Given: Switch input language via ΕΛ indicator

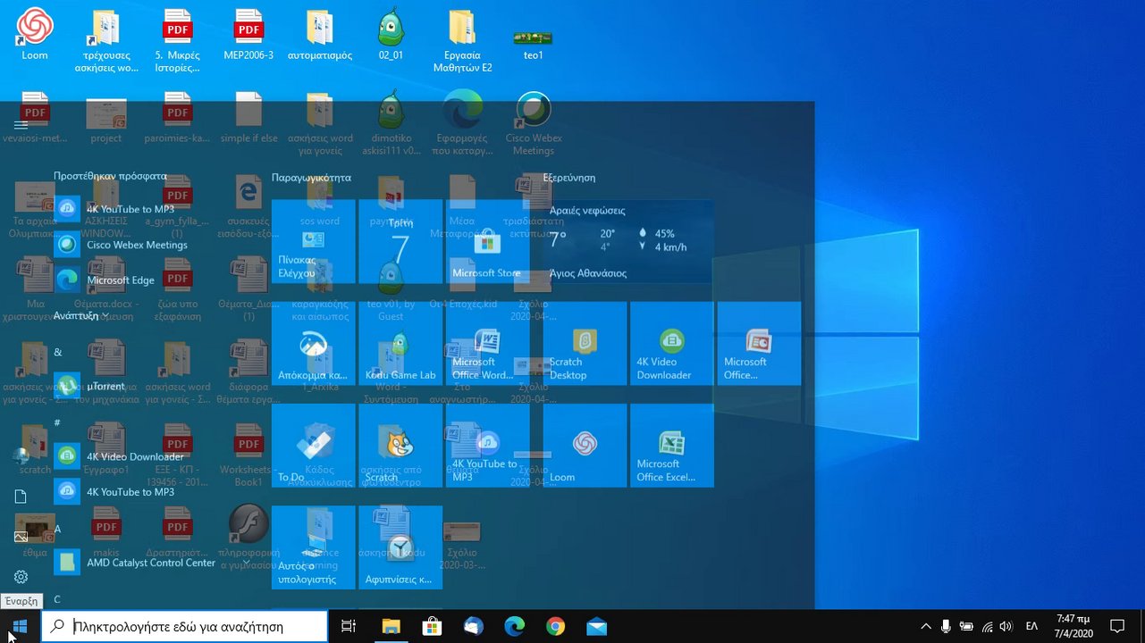Looking at the screenshot, I should pos(1031,627).
